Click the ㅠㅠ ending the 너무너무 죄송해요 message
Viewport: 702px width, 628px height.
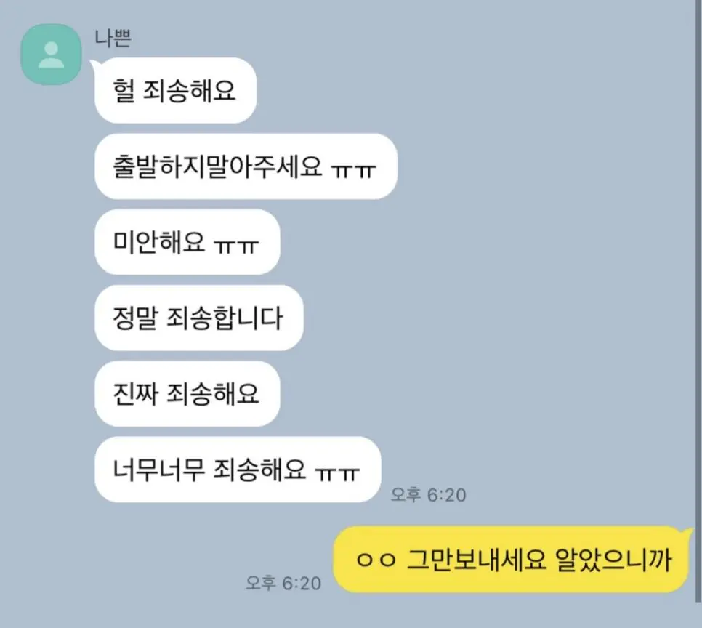point(337,472)
